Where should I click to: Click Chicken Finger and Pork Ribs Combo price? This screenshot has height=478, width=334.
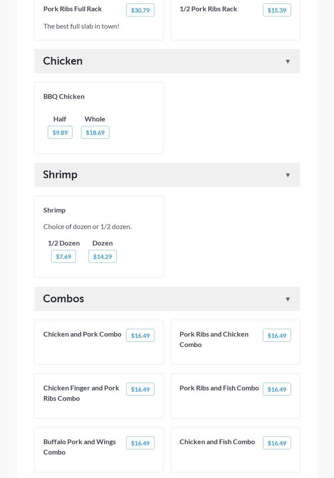coord(140,389)
